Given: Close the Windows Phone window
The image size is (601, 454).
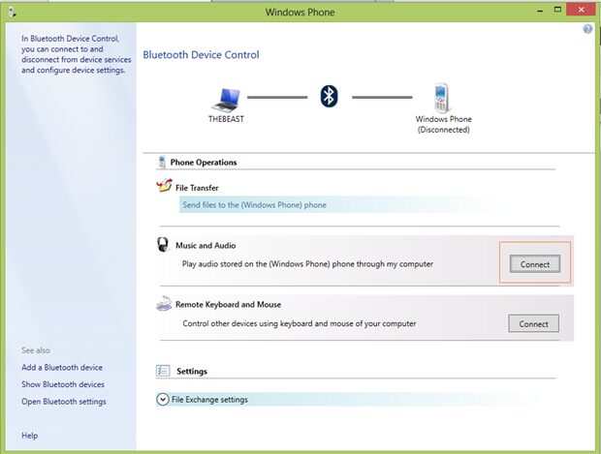Looking at the screenshot, I should tap(581, 10).
